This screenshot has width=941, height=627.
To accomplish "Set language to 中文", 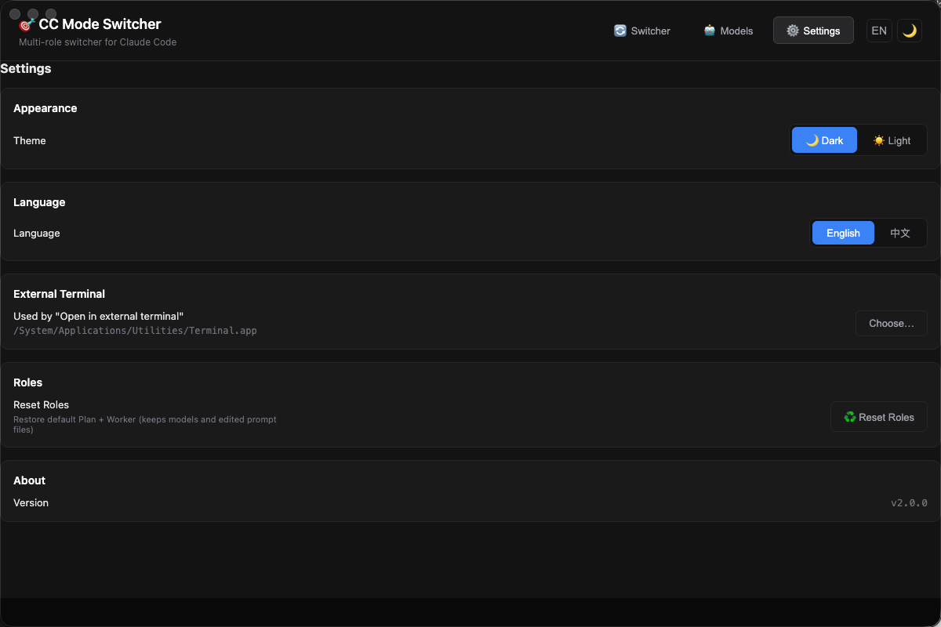I will [900, 233].
